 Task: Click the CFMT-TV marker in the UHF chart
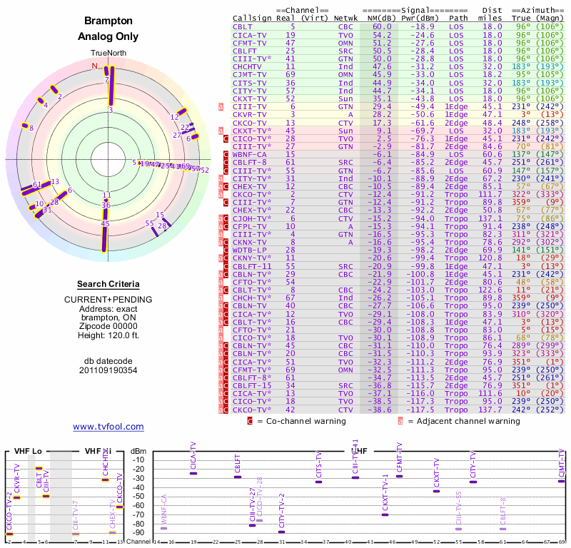pyautogui.click(x=400, y=476)
